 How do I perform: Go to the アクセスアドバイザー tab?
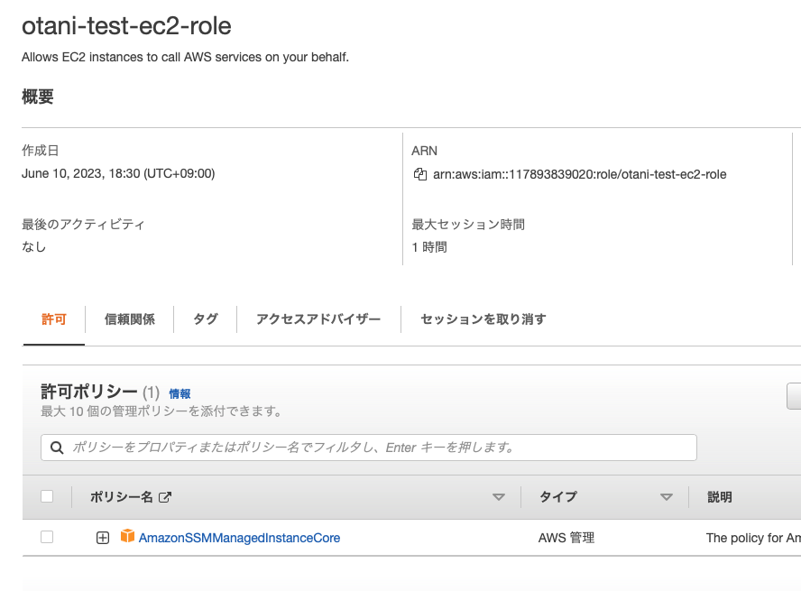pos(318,319)
